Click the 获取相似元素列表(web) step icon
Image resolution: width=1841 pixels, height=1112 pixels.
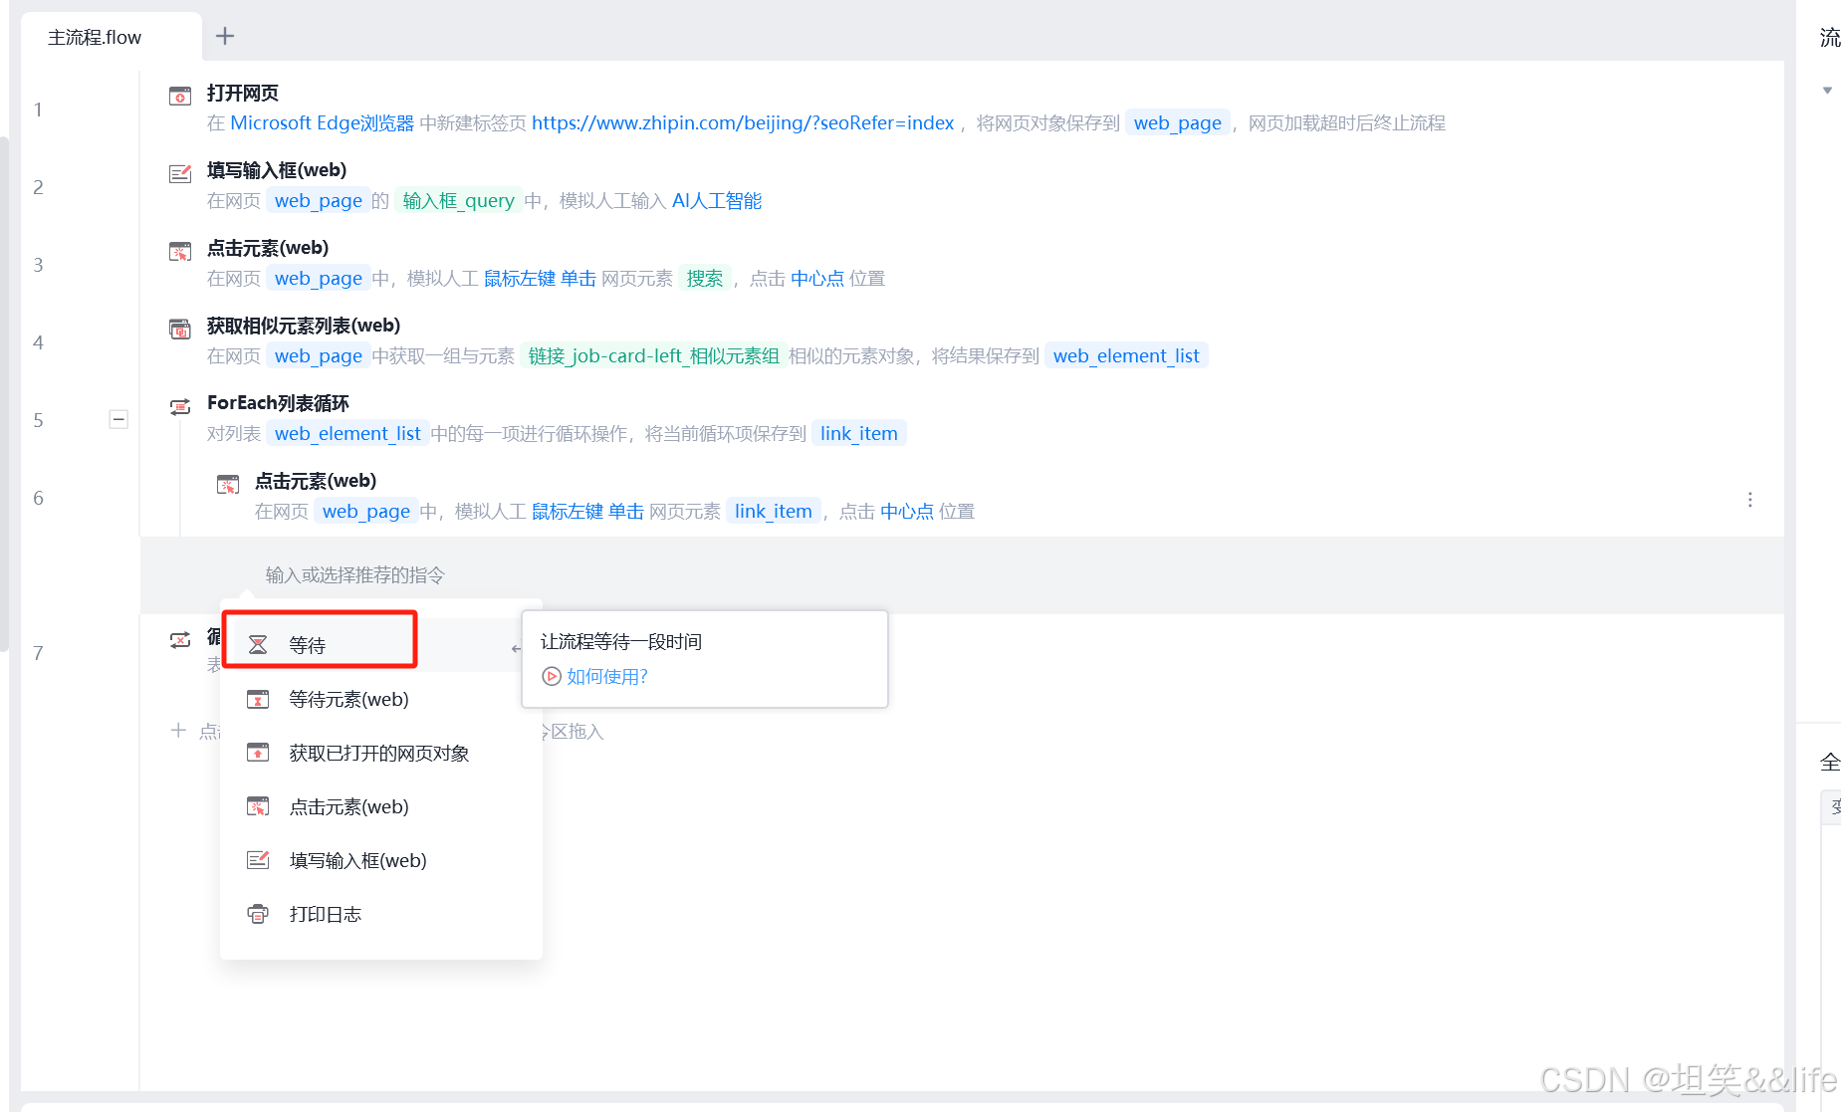click(180, 329)
